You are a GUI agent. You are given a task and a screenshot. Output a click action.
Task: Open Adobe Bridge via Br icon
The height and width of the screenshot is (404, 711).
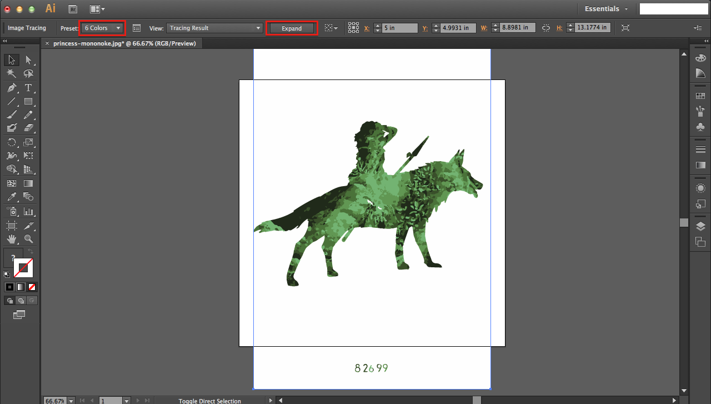click(x=73, y=9)
